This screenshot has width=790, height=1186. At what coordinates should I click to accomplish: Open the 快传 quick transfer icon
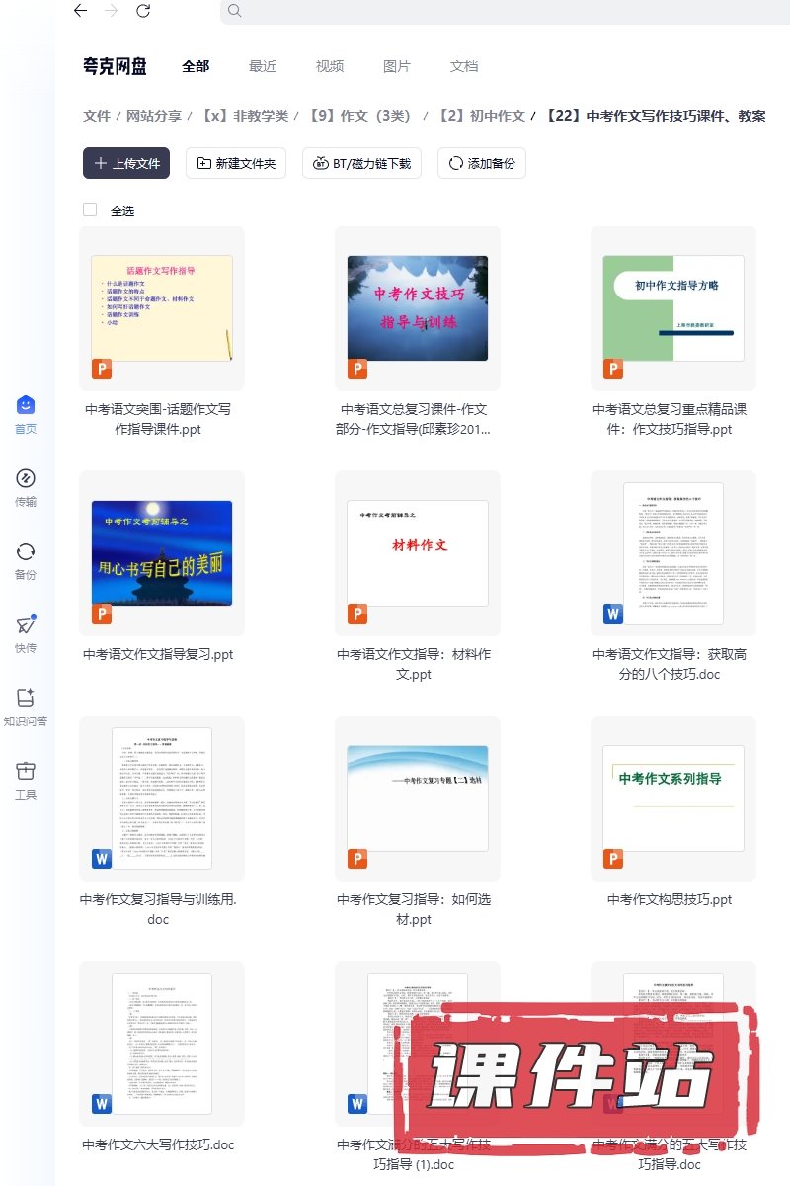click(x=26, y=625)
